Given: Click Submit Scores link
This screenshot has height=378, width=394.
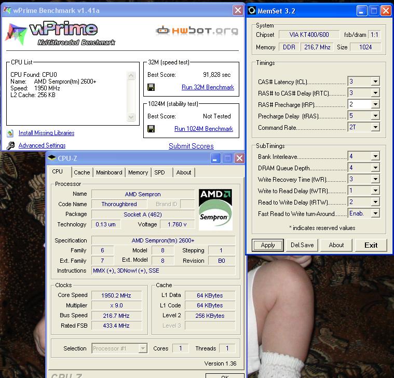Looking at the screenshot, I should [x=191, y=146].
